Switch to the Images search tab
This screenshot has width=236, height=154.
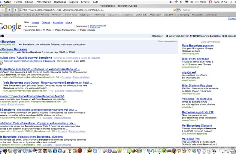pyautogui.click(x=36, y=22)
